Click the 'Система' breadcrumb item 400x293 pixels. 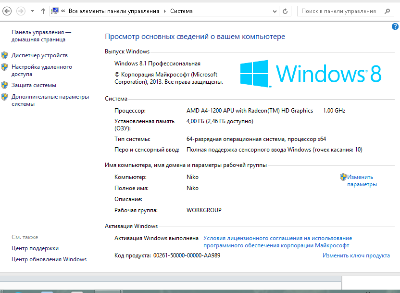pos(181,11)
